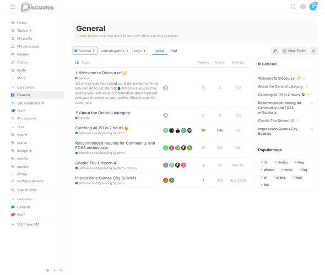Image resolution: width=325 pixels, height=275 pixels.
Task: Open the Welcome to Discourse! topic
Action: tap(100, 73)
